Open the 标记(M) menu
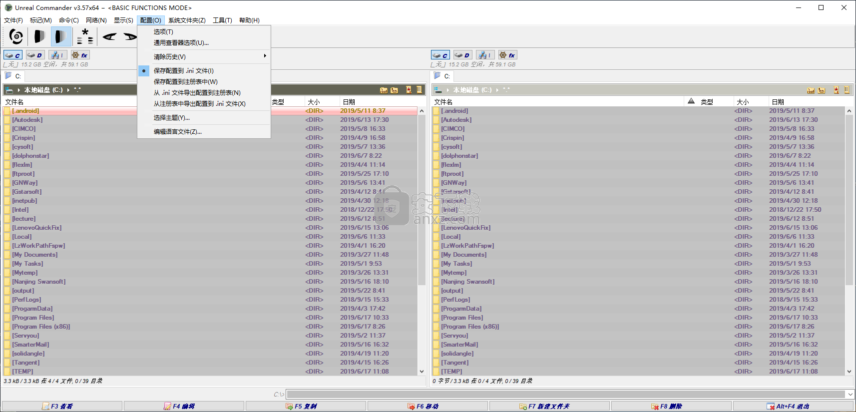The image size is (856, 412). click(x=41, y=20)
